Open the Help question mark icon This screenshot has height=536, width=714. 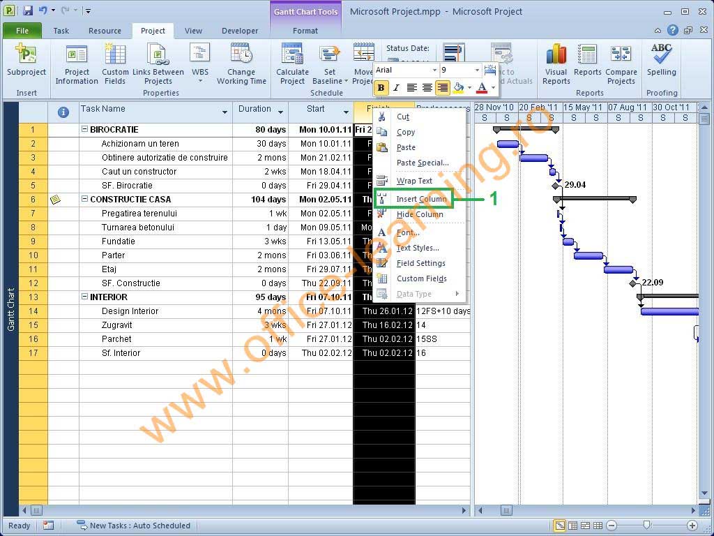673,31
